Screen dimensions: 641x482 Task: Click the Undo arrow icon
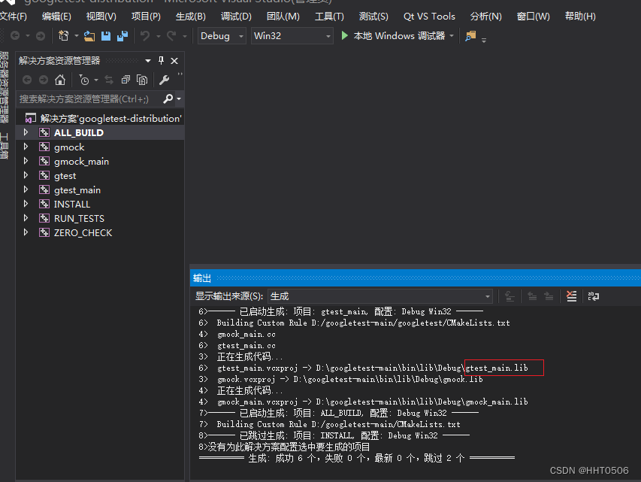(145, 36)
